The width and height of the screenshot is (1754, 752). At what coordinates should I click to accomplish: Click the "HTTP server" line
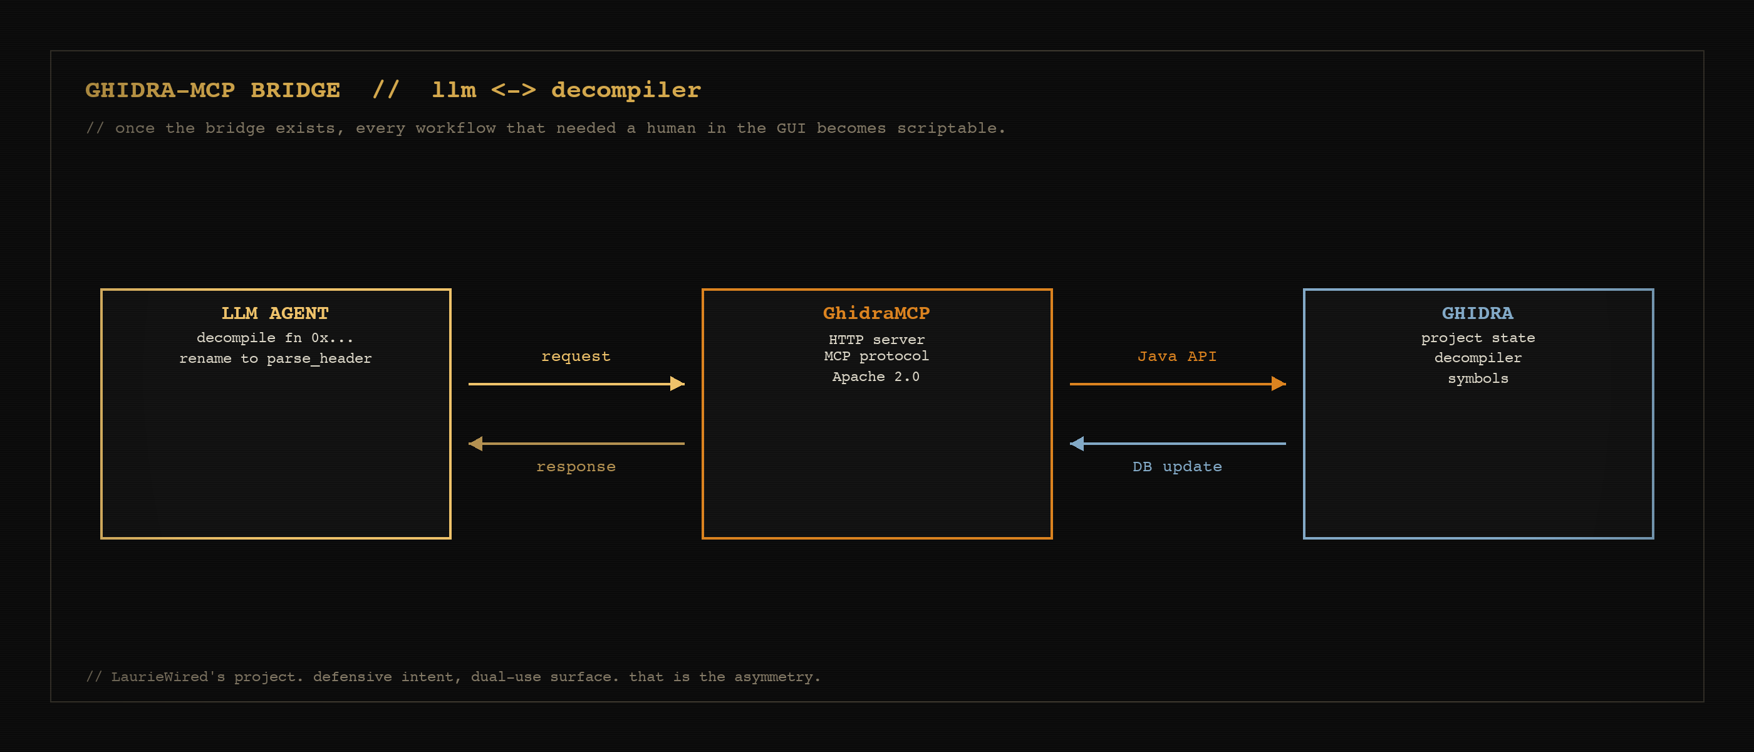(x=876, y=339)
